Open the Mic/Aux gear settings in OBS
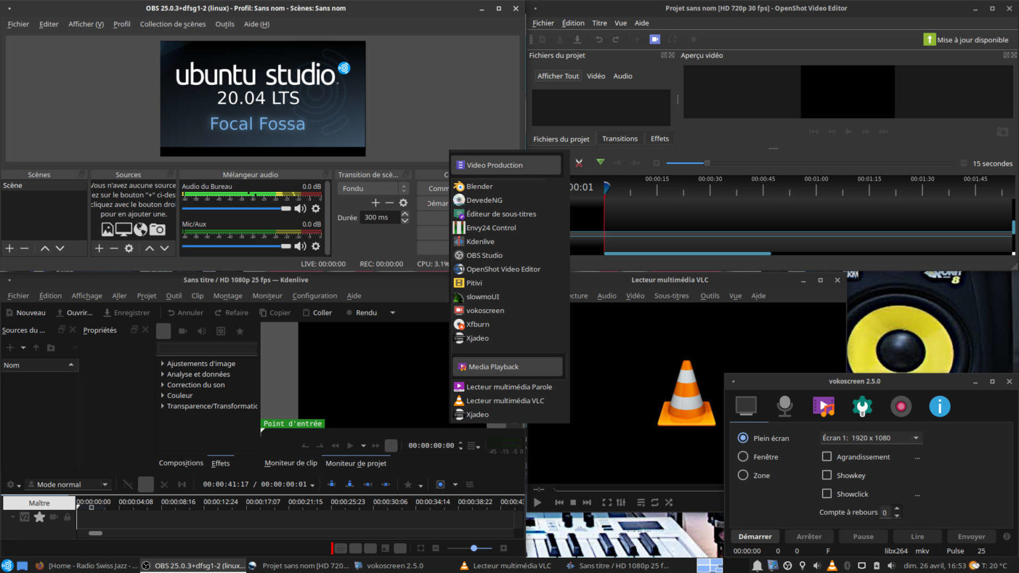 pos(316,245)
